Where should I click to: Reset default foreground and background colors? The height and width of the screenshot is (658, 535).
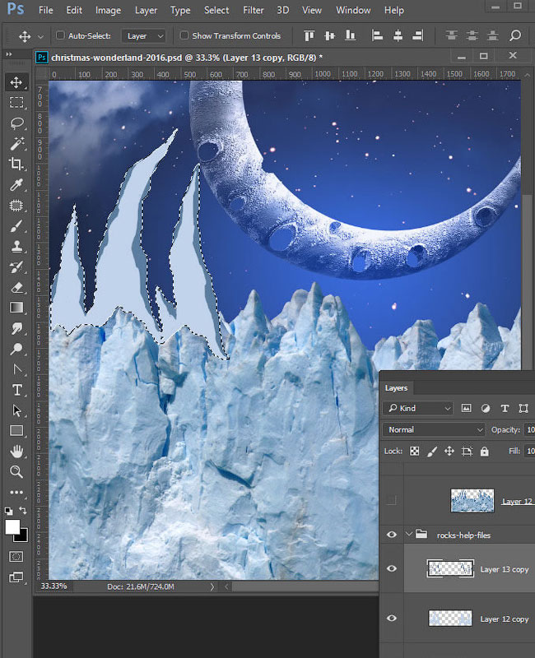click(x=8, y=511)
